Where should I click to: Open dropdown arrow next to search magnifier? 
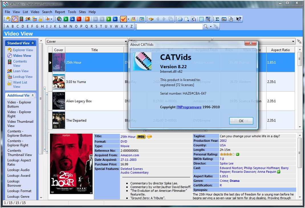pos(211,26)
